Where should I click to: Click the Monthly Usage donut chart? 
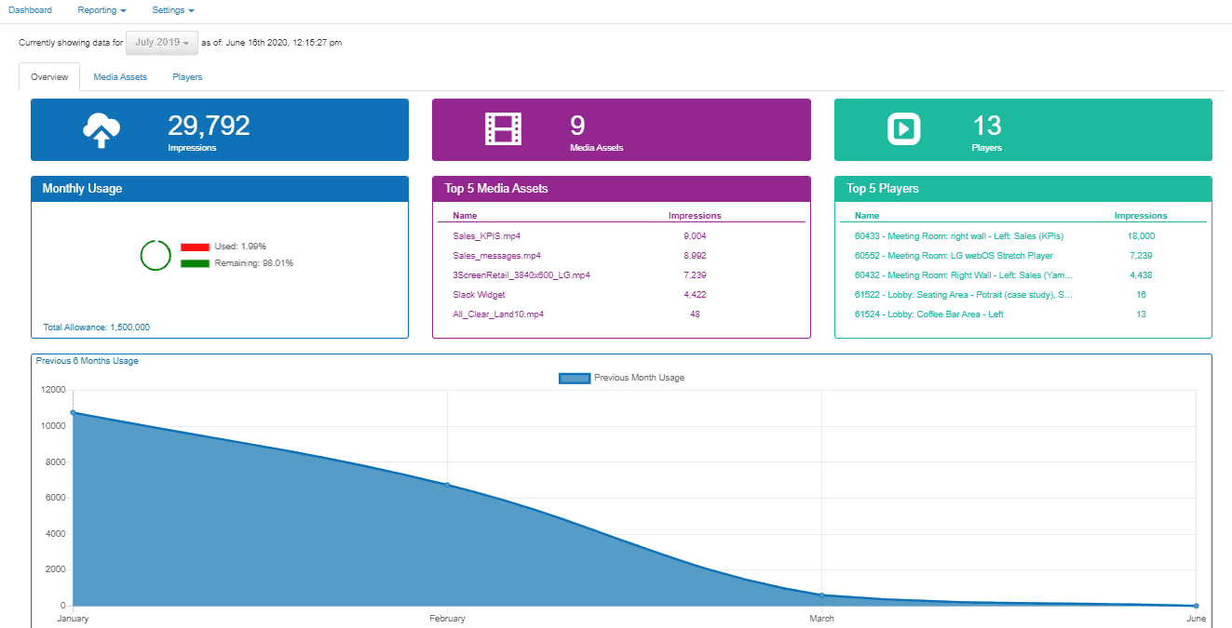click(x=155, y=255)
